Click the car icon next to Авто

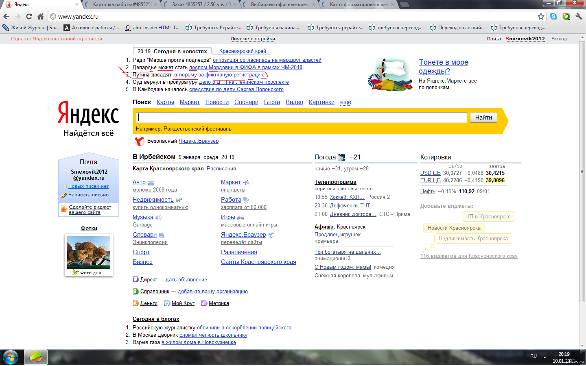point(151,183)
